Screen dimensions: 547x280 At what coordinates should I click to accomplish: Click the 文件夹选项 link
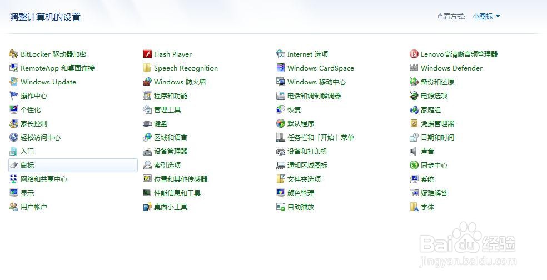point(304,179)
